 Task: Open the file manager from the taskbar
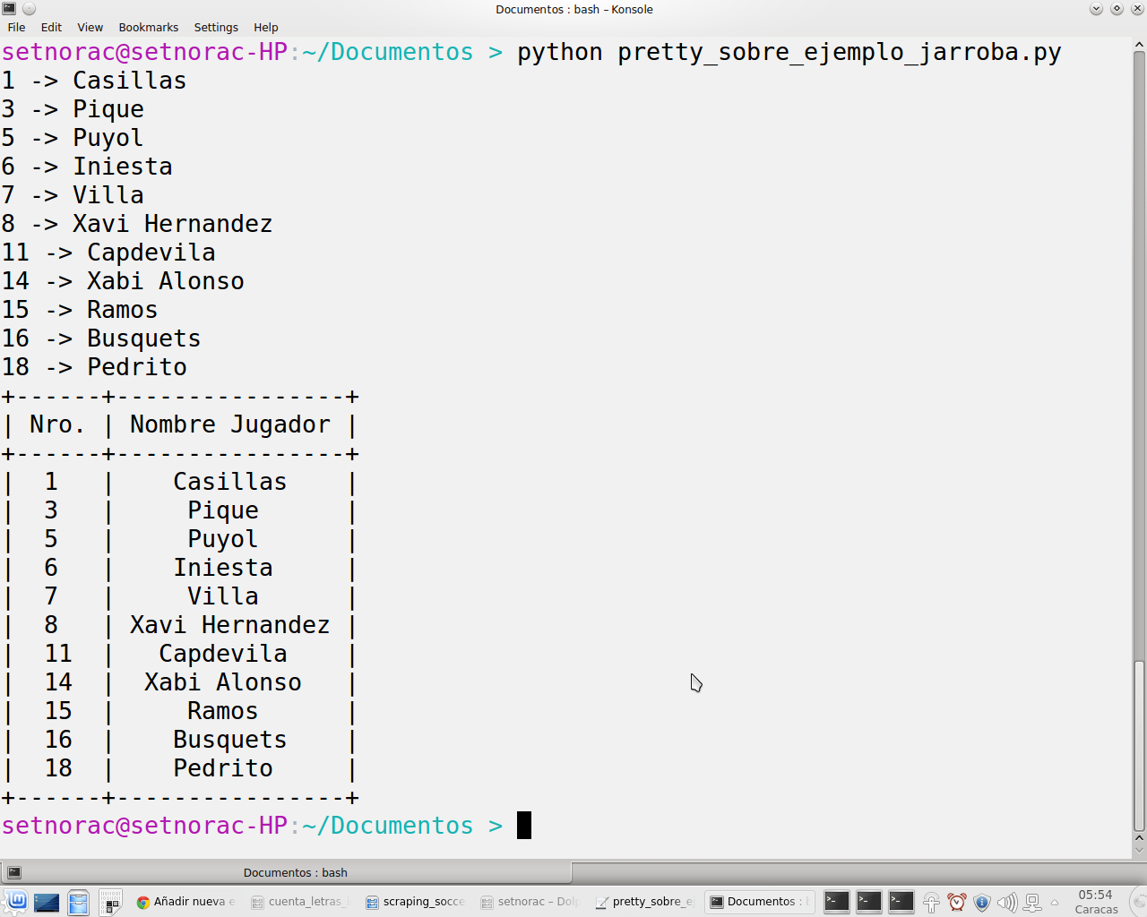pyautogui.click(x=79, y=902)
